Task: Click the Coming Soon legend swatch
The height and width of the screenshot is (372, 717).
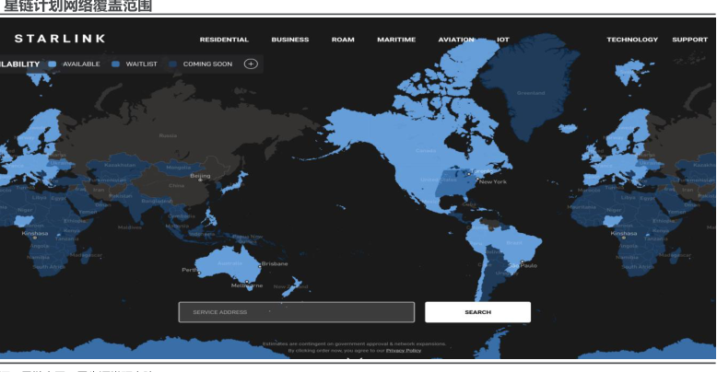Action: click(173, 64)
